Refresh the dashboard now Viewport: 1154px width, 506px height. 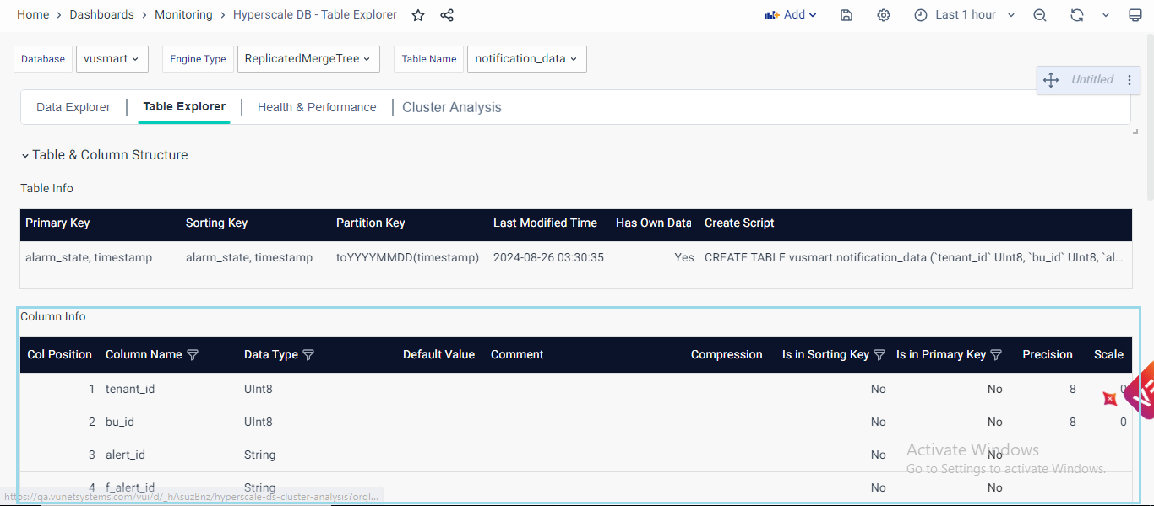[1077, 15]
